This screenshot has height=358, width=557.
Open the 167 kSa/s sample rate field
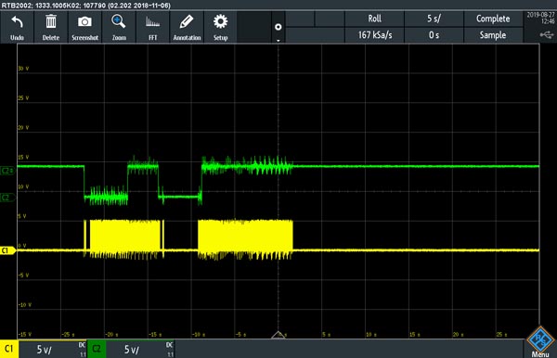(374, 34)
